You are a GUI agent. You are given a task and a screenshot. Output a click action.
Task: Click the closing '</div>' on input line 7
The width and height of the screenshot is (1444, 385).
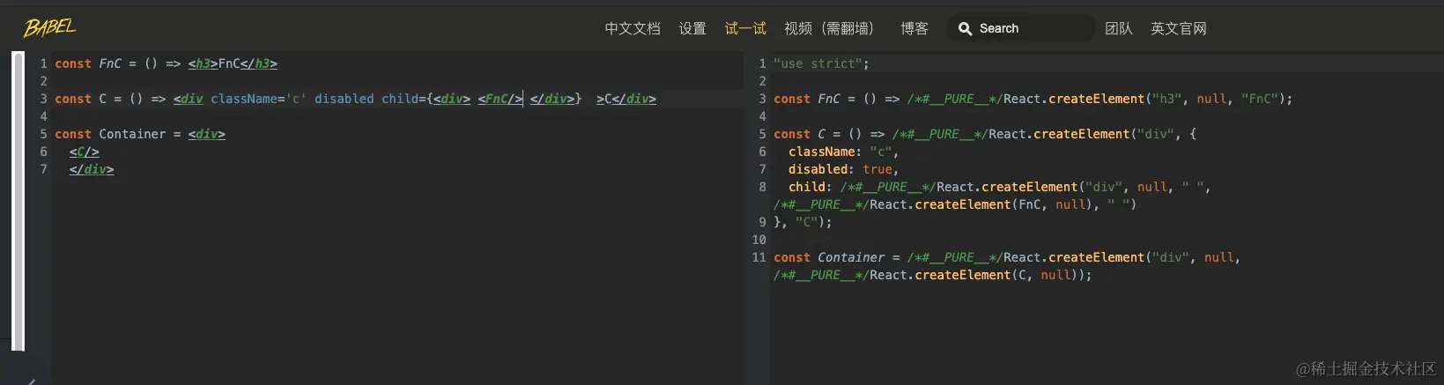[92, 169]
